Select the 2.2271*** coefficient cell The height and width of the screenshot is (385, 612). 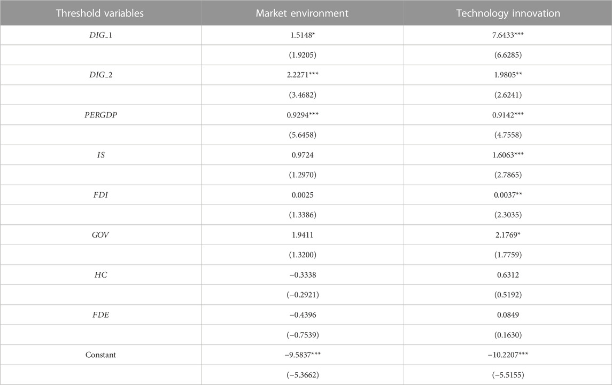click(303, 75)
